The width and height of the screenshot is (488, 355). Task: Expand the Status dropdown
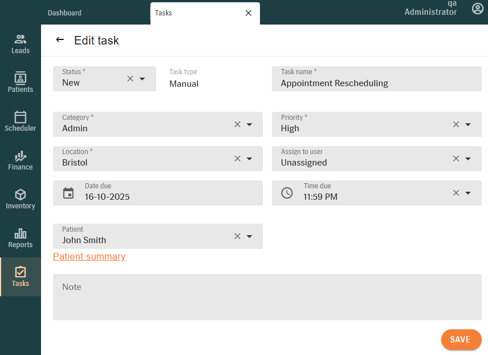(143, 79)
